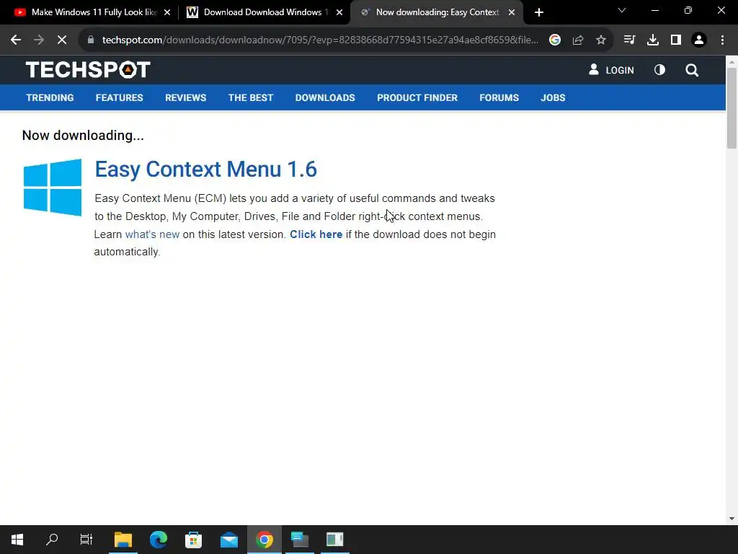Viewport: 738px width, 554px height.
Task: Open Chrome three-dot menu
Action: (x=722, y=40)
